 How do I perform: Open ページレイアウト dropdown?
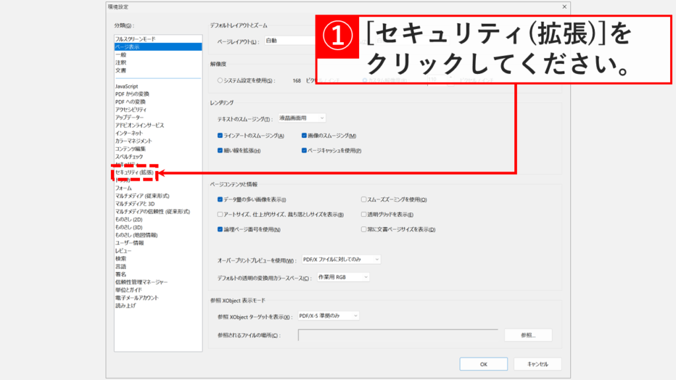[x=290, y=40]
